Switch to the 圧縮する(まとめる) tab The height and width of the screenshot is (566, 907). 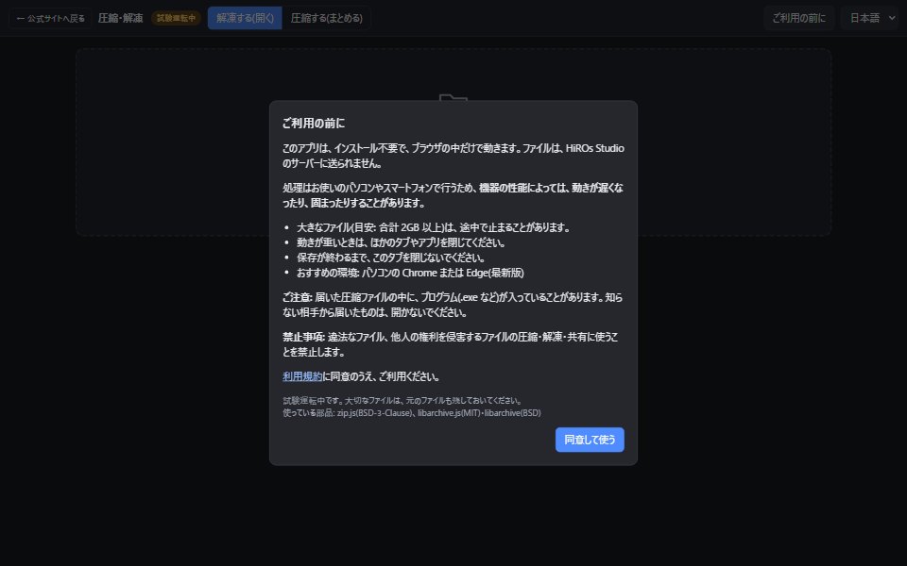point(326,18)
